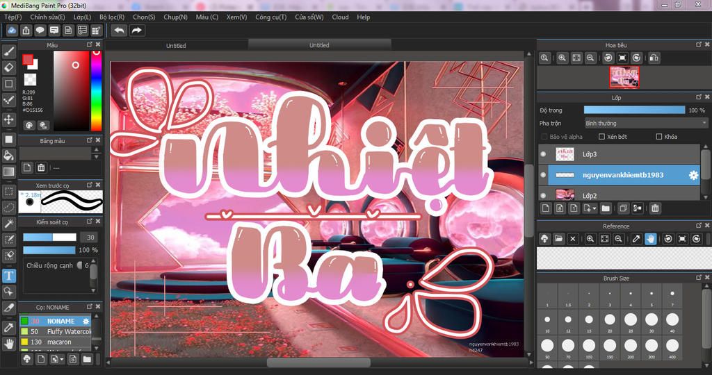The height and width of the screenshot is (375, 712).
Task: Select the Move tool
Action: coord(8,119)
